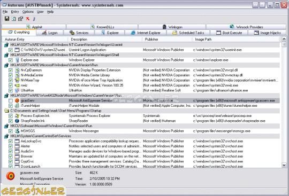Click 'Windows Messenger' description cell

pos(83,131)
